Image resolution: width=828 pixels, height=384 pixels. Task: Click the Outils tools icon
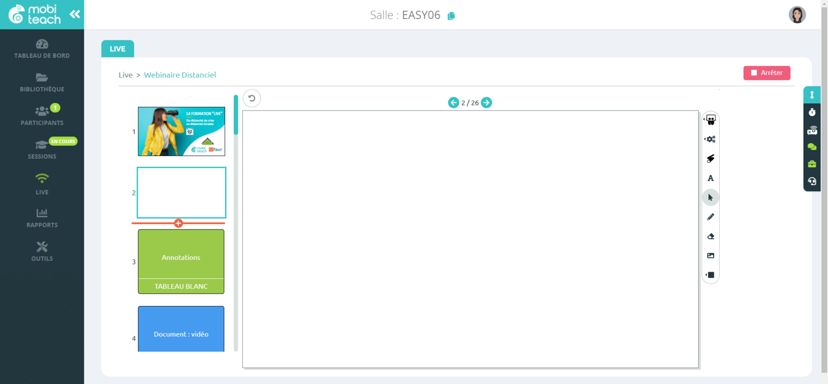42,247
